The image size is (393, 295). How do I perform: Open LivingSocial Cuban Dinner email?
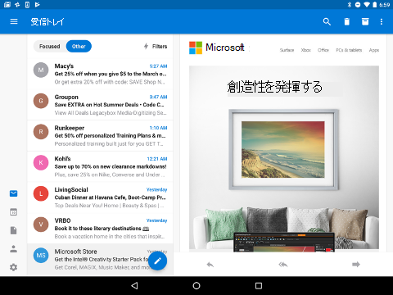coord(101,197)
